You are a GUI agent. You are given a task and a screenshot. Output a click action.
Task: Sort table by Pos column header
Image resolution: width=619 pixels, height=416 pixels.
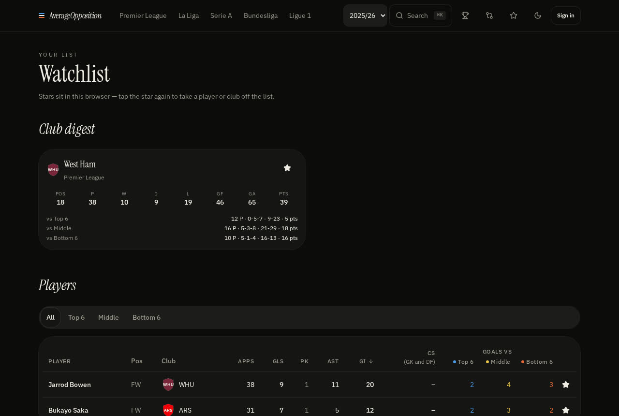pyautogui.click(x=137, y=361)
